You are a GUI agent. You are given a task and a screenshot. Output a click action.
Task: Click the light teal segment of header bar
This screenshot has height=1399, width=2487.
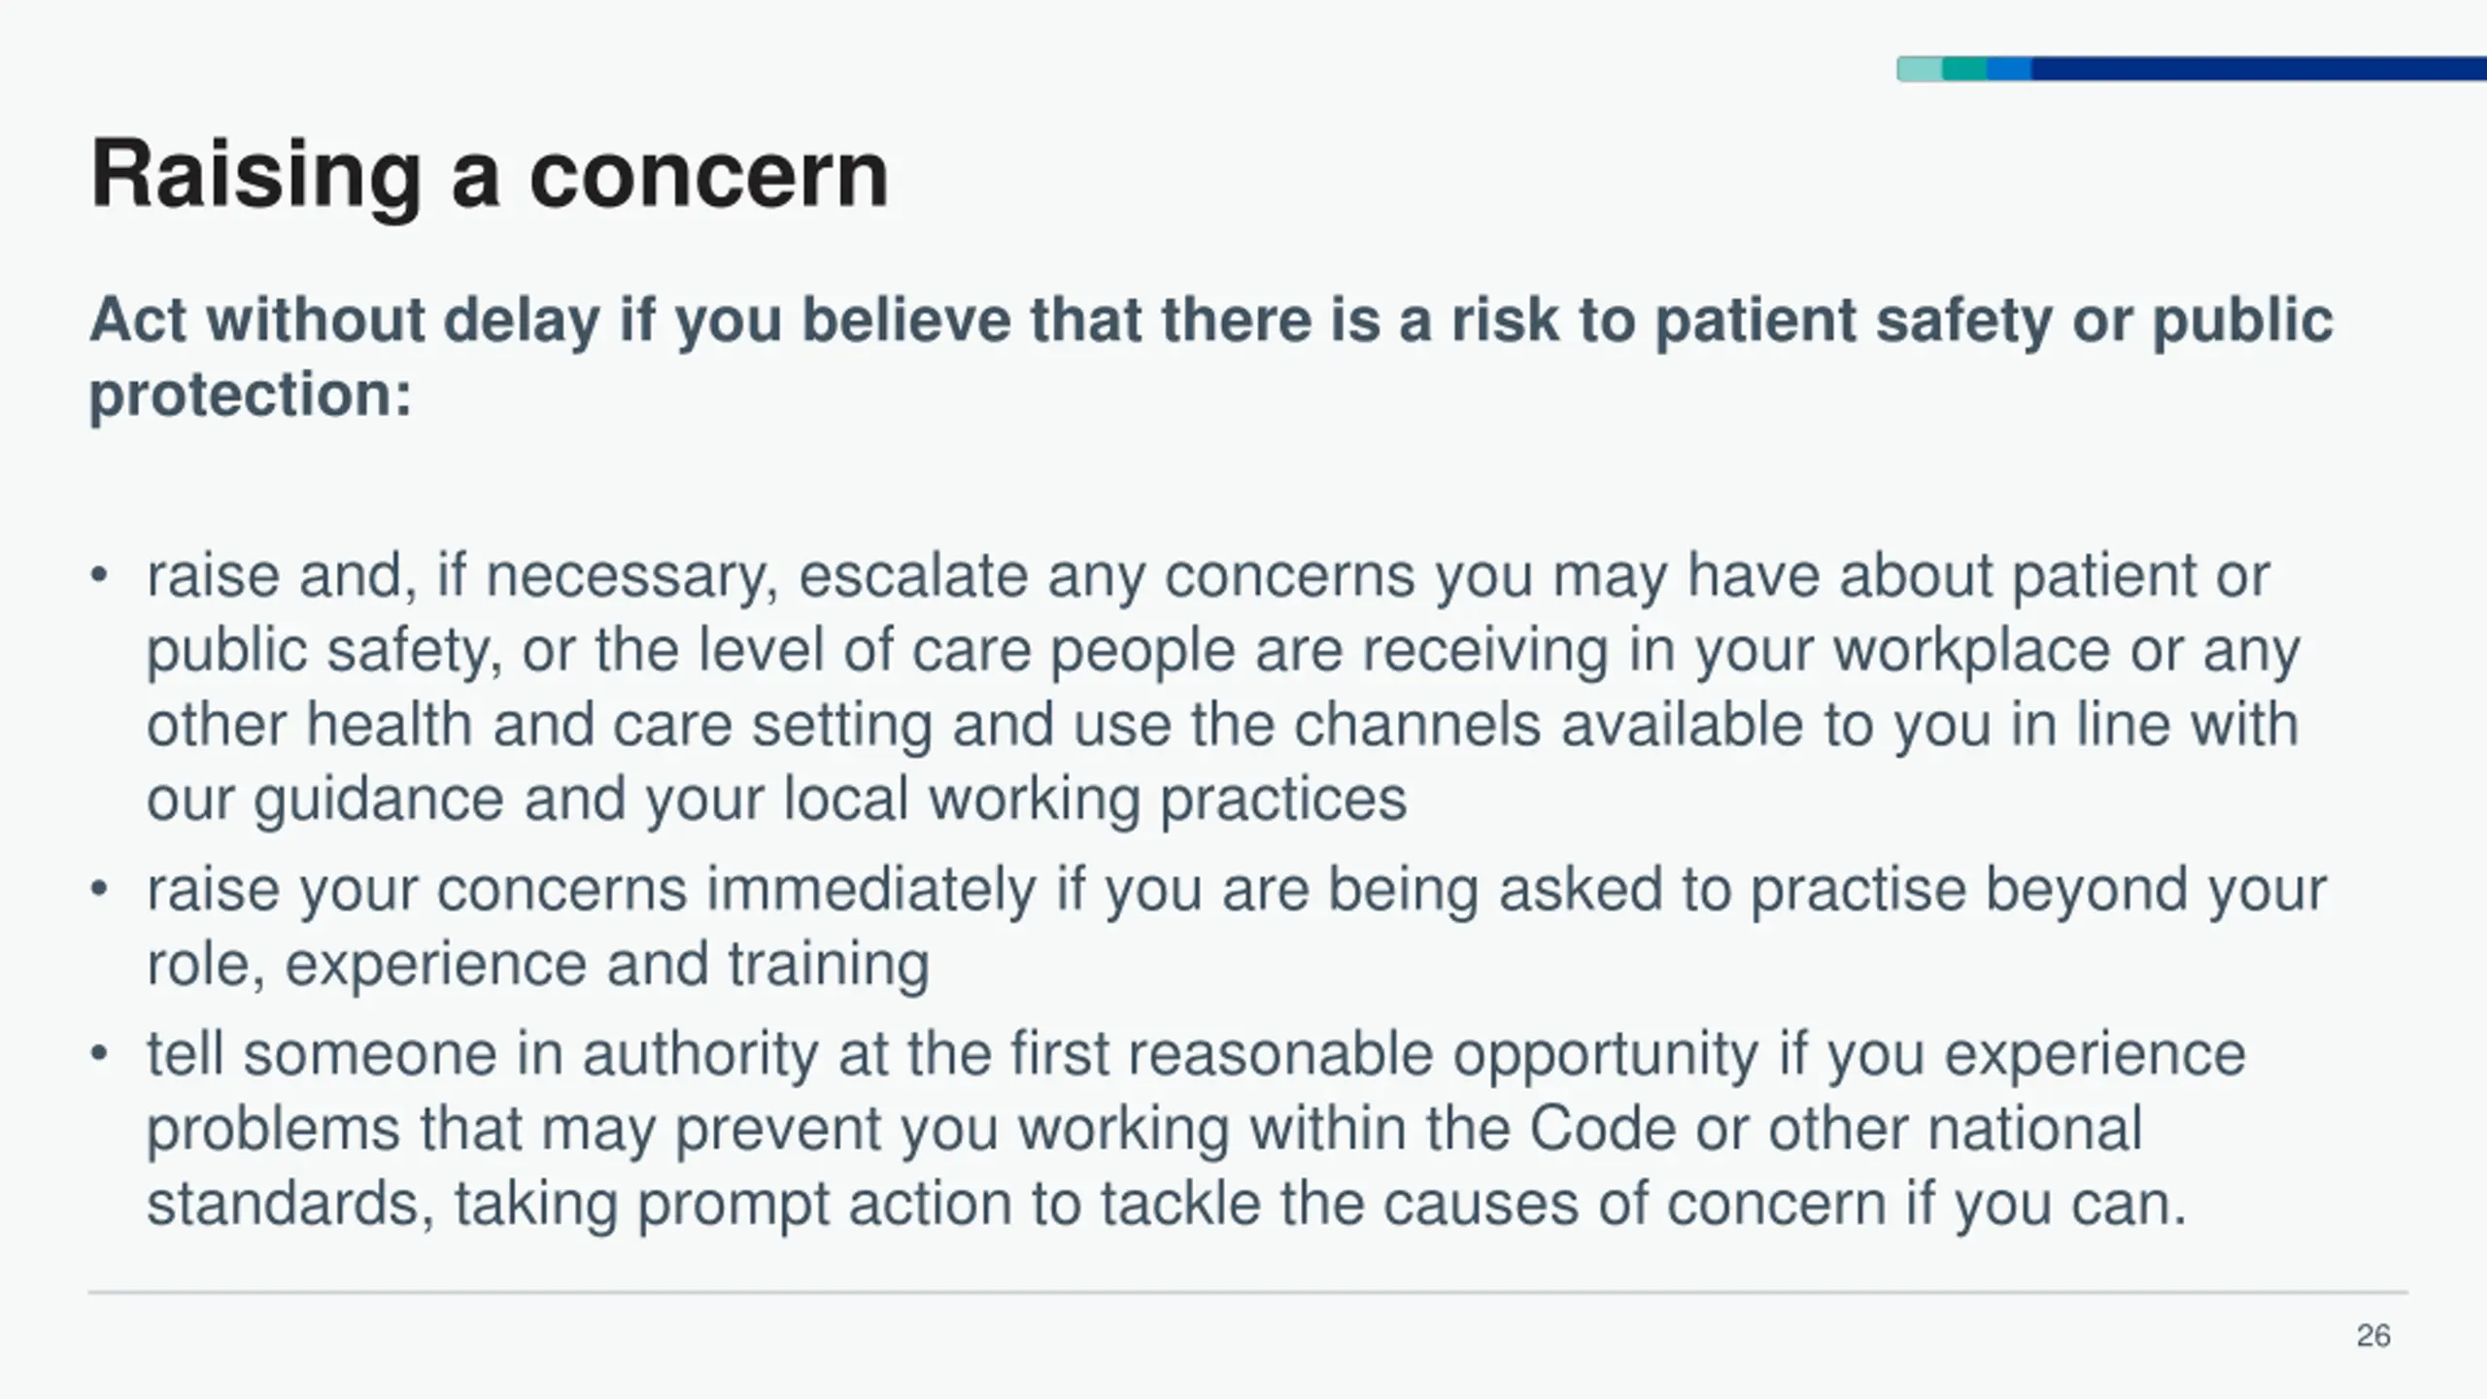coord(1920,69)
